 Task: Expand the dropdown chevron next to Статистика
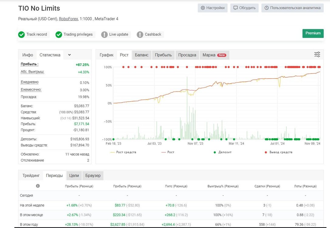[x=70, y=55]
